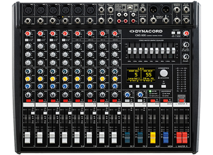
Task: Adjust the yellow AUX knob on channel 2
Action: tap(40, 79)
